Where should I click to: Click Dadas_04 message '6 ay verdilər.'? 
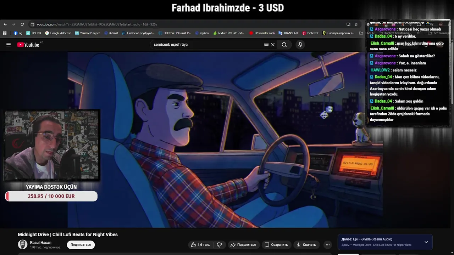tap(393, 36)
